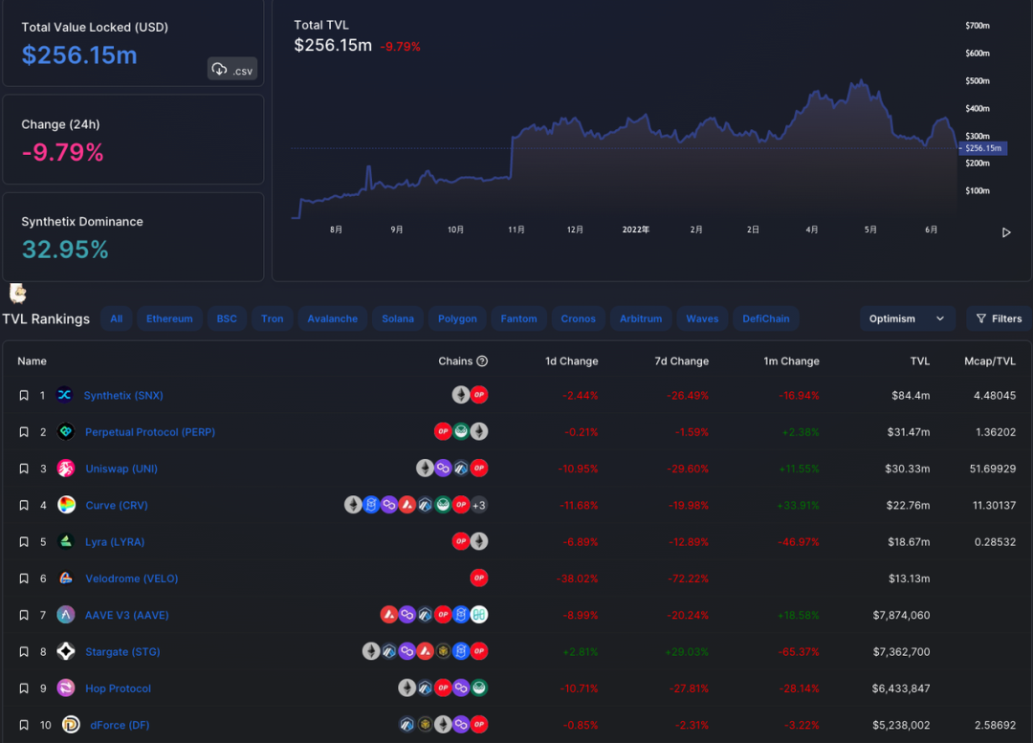Bookmark the Synthetix (SNX) row
Screen dimensions: 1033x743
(24, 395)
